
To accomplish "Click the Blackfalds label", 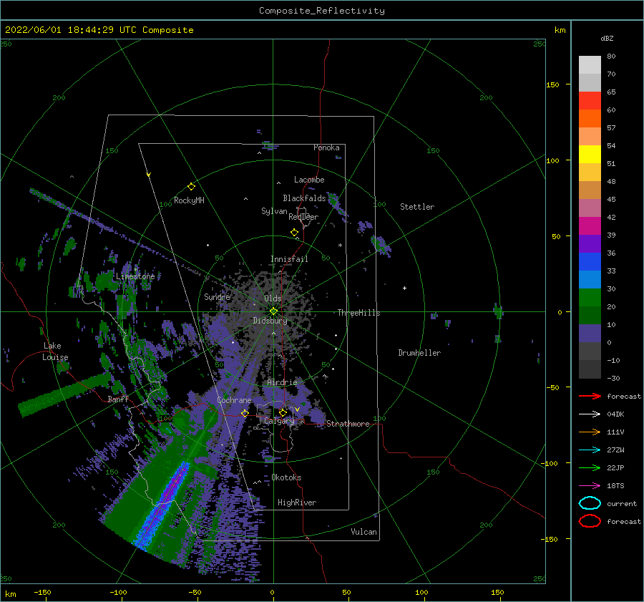I will pyautogui.click(x=304, y=198).
